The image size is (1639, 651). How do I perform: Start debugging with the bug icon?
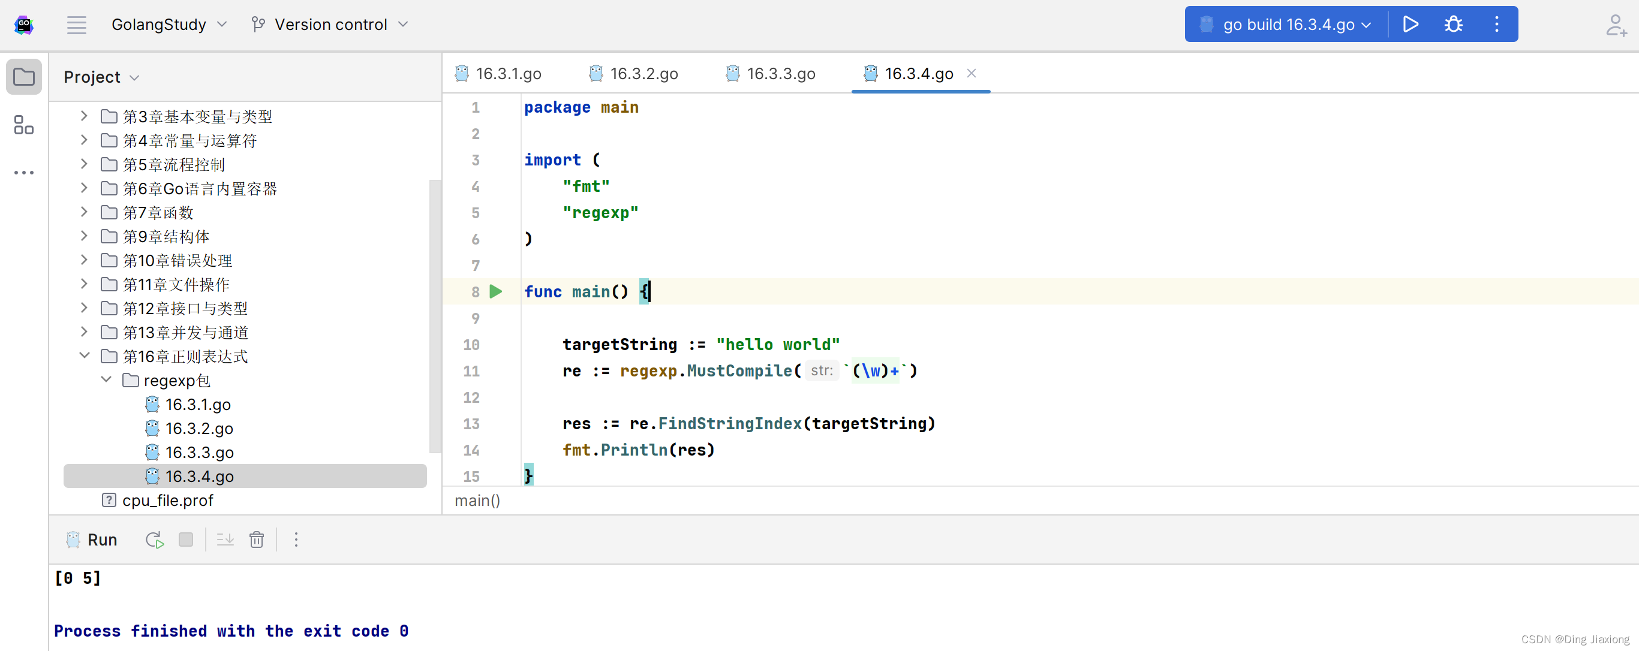(1453, 24)
